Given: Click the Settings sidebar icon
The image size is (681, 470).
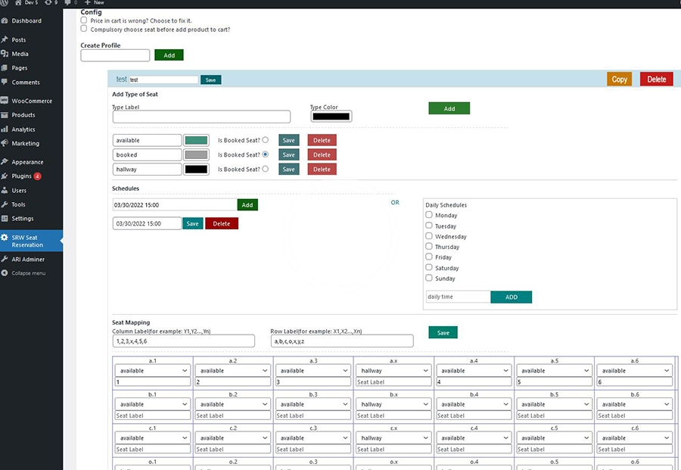Looking at the screenshot, I should pos(5,219).
